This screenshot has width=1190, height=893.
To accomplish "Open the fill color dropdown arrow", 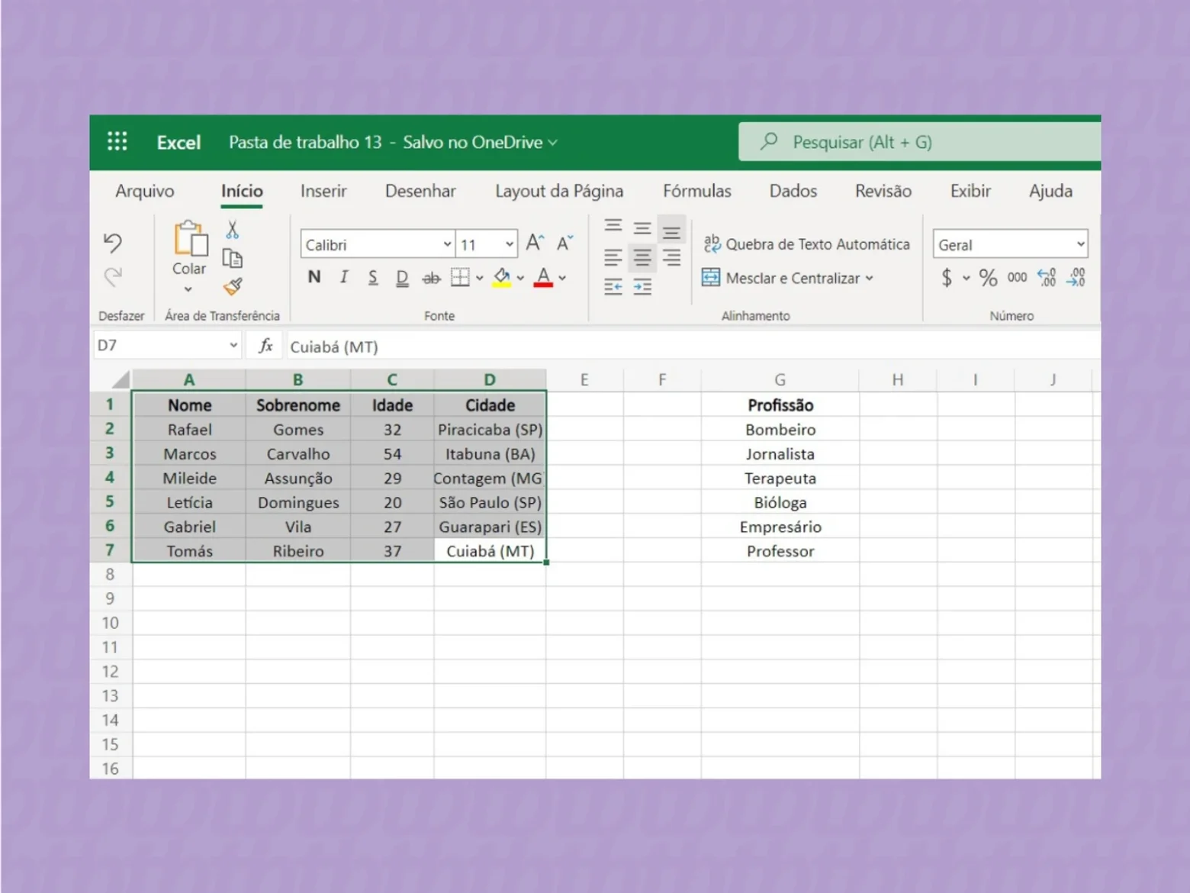I will click(x=520, y=278).
